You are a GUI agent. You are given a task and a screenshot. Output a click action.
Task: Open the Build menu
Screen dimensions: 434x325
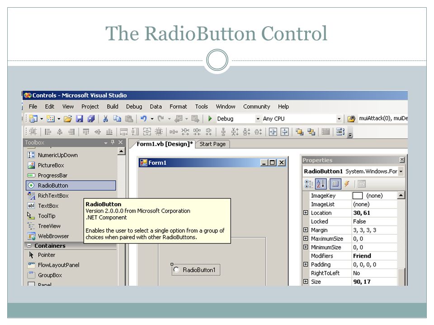coord(113,107)
